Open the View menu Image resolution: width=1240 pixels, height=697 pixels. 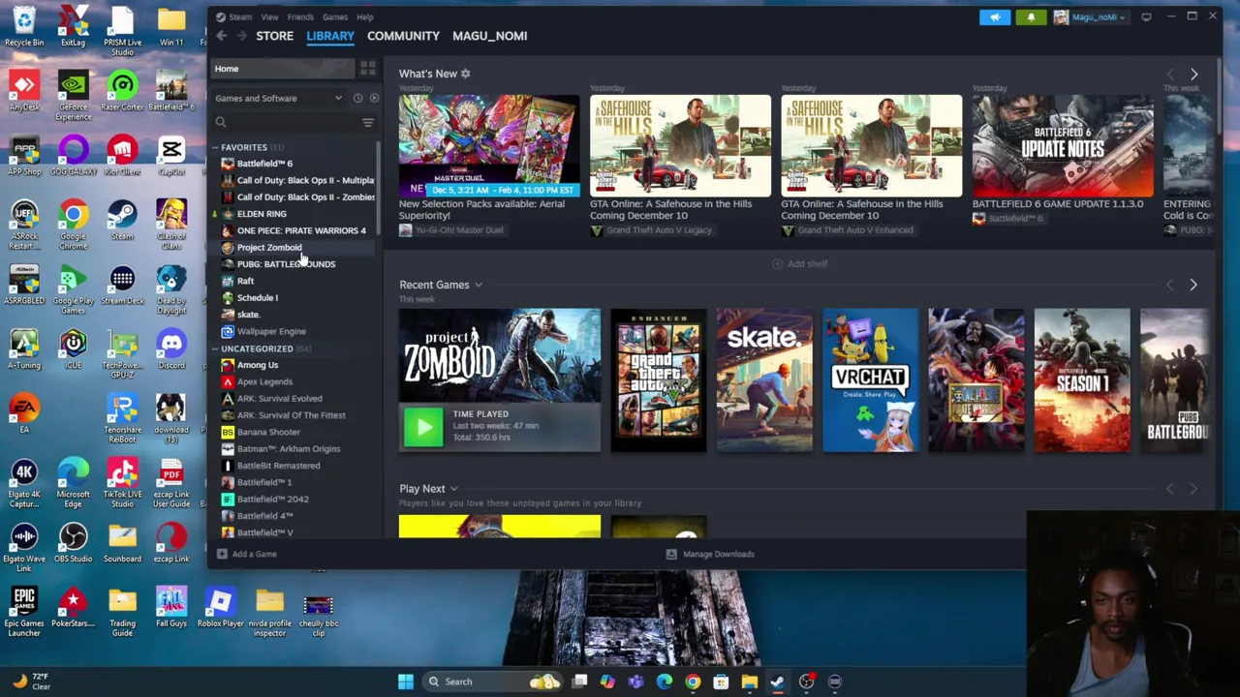[269, 16]
